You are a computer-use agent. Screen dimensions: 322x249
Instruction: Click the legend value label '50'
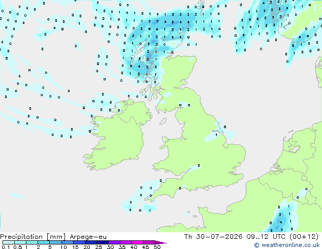coord(157,247)
